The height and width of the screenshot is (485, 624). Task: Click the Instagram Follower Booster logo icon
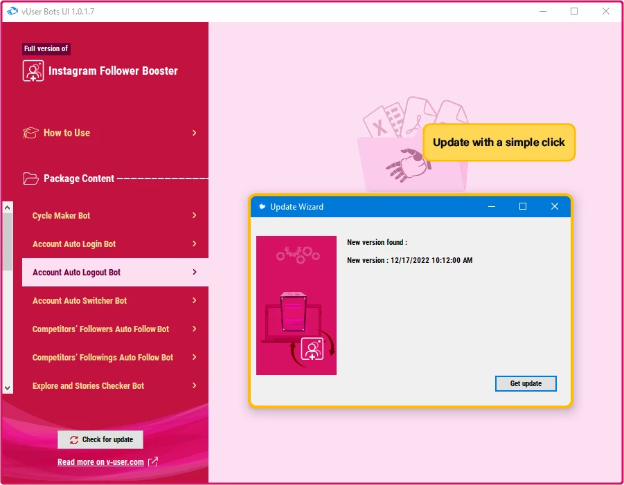tap(33, 71)
